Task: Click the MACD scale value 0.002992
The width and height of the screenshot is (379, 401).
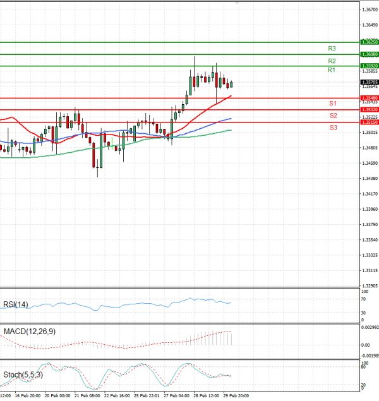Action: point(370,327)
